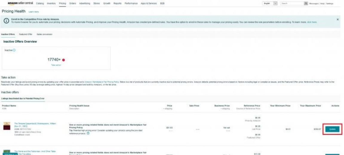Open the Settings link

(330, 4)
